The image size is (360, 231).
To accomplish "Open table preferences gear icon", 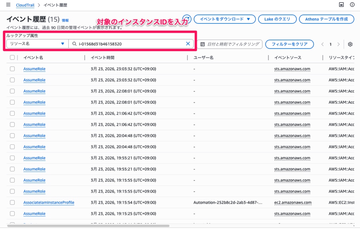I will click(350, 44).
